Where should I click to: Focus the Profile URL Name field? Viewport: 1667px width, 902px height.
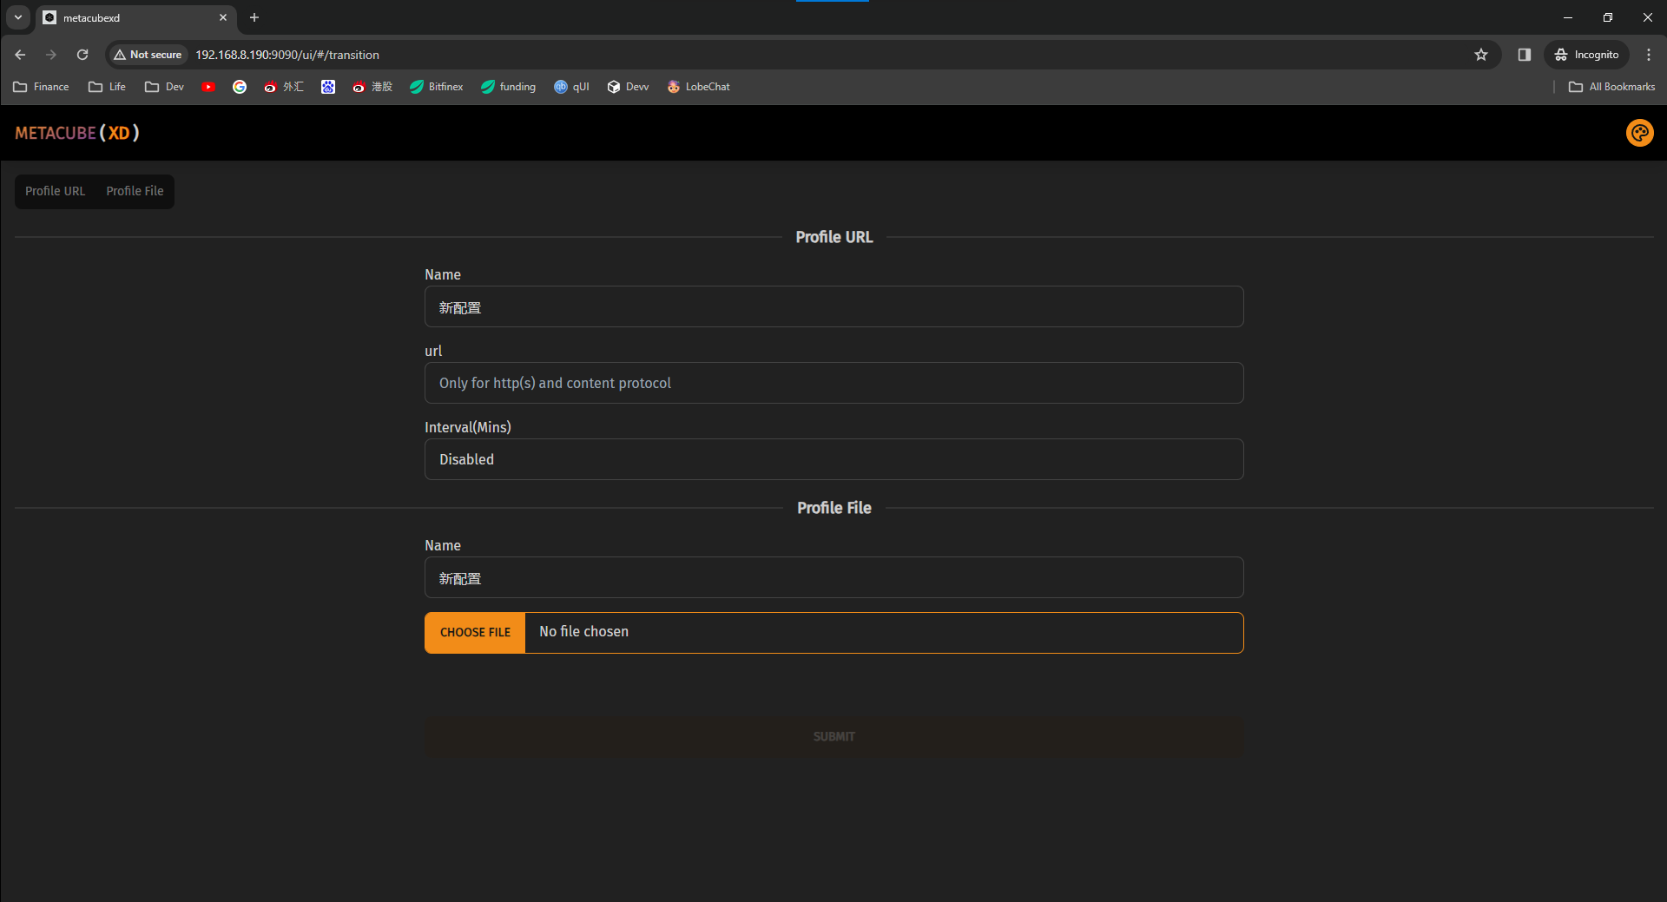[x=833, y=307]
